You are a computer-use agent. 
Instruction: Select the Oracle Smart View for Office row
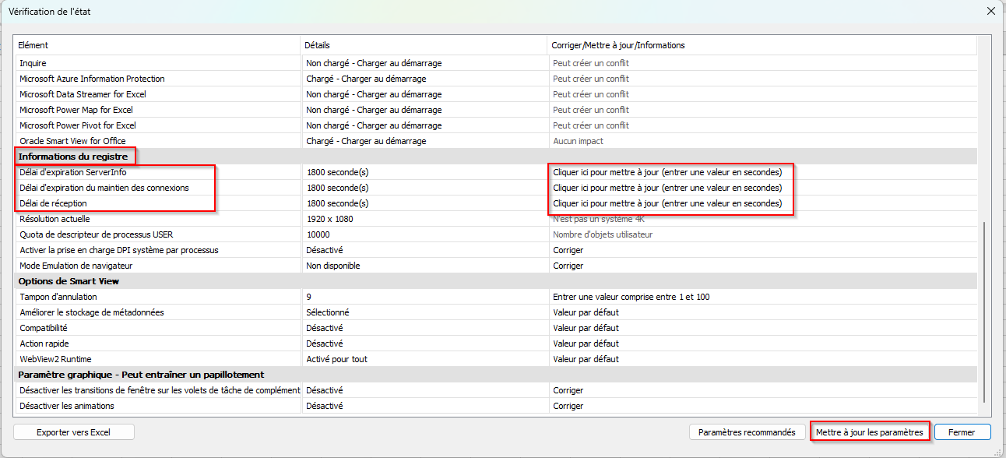72,141
